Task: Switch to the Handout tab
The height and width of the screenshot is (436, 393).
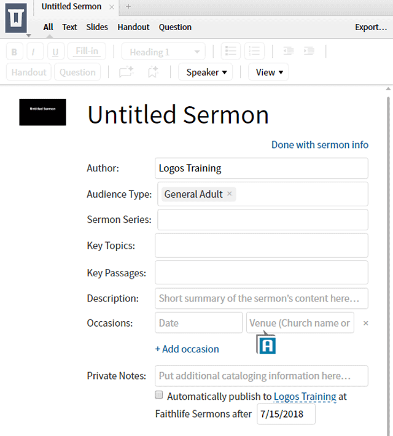Action: tap(133, 27)
